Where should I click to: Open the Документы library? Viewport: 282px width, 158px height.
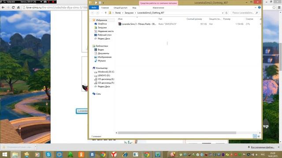click(x=104, y=54)
